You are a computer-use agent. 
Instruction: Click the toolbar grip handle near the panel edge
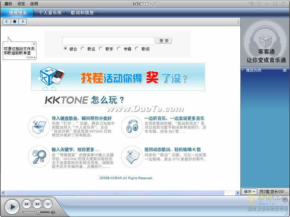pos(238,22)
